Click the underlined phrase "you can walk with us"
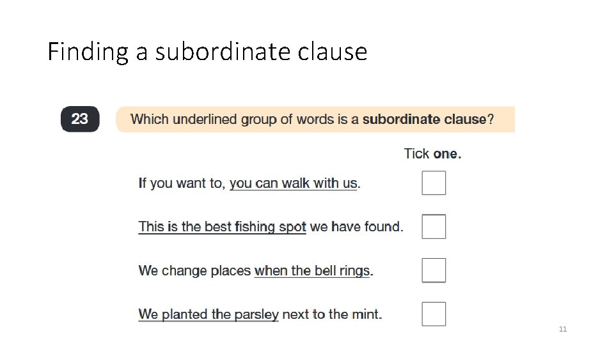This screenshot has height=345, width=614. (x=293, y=183)
